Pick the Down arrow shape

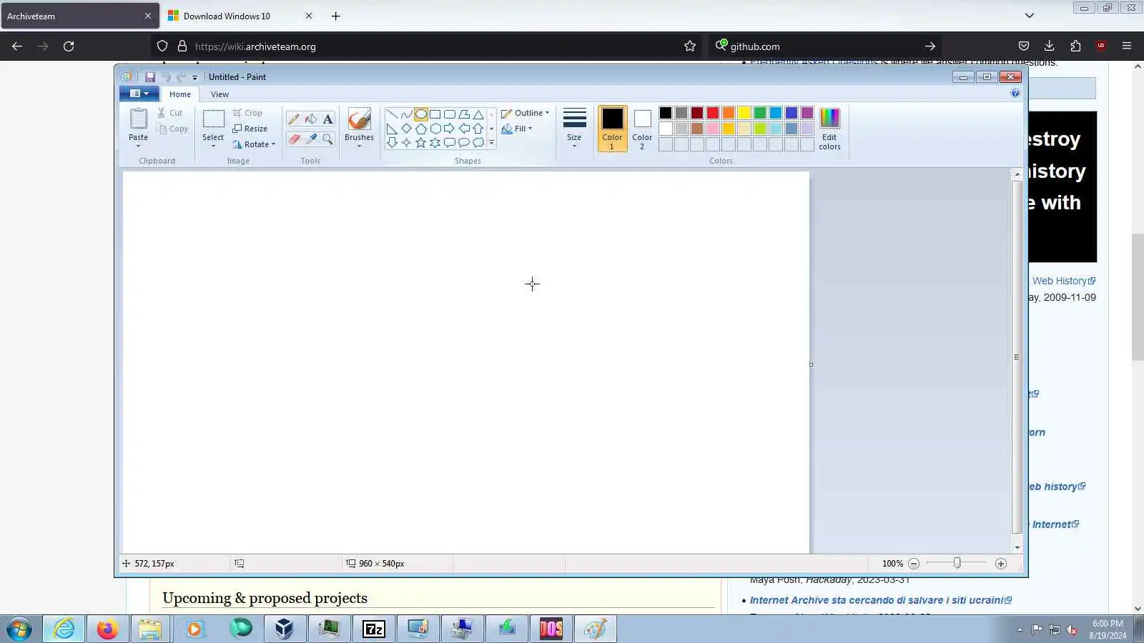(x=392, y=143)
